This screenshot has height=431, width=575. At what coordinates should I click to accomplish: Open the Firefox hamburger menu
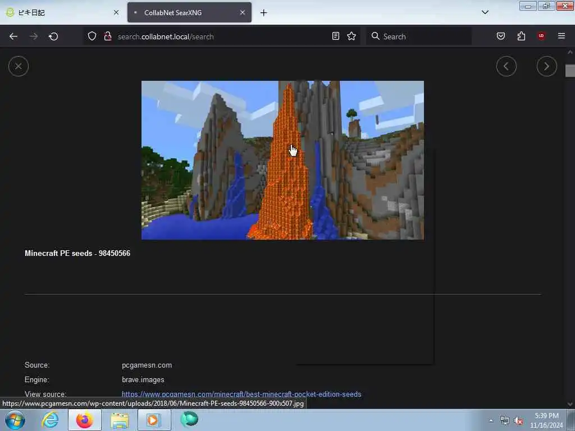(562, 36)
